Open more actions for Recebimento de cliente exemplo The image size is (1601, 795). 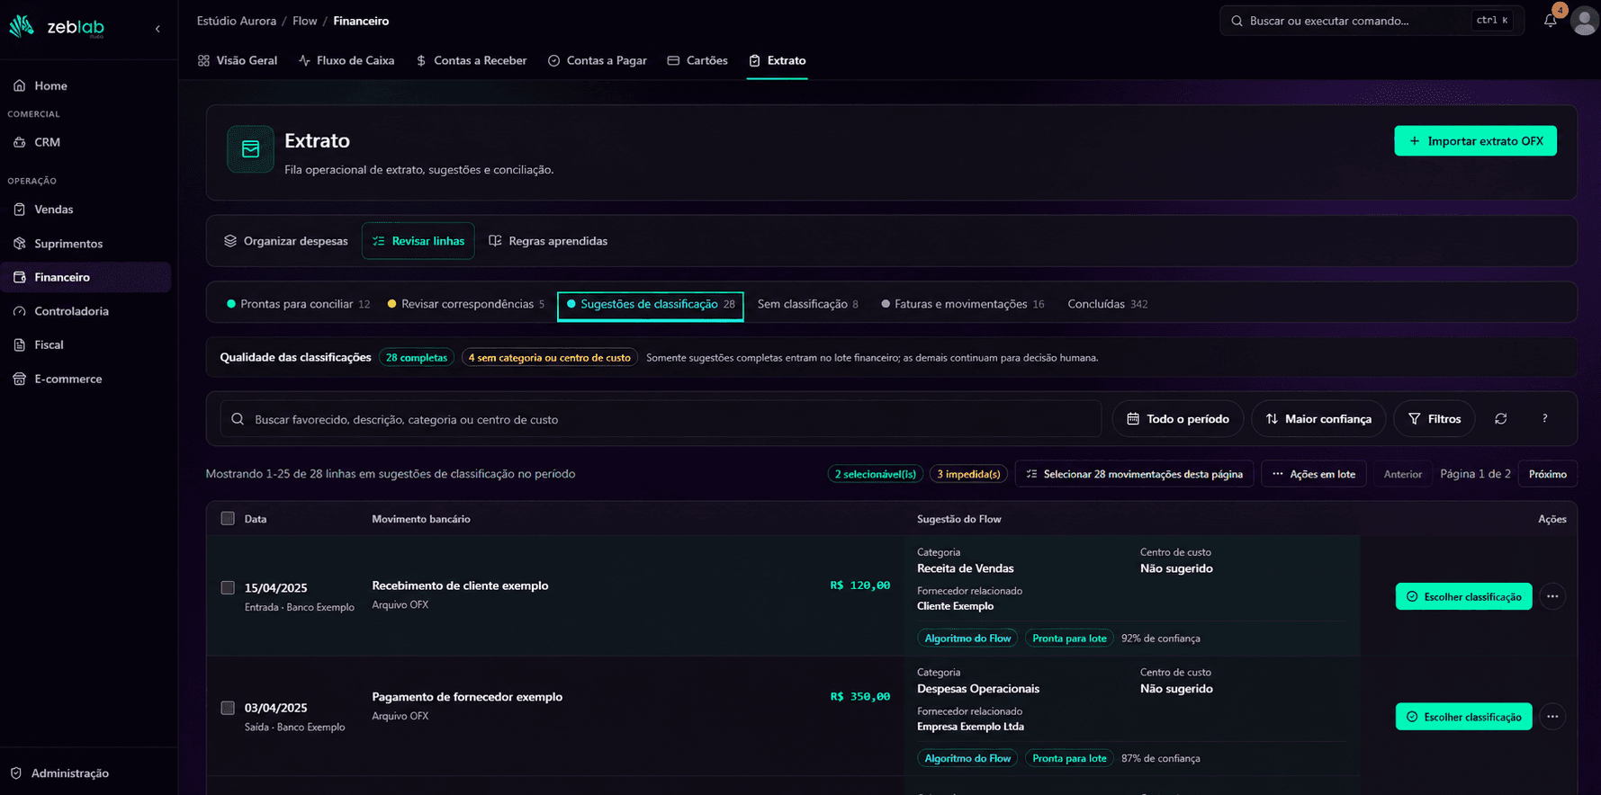click(1552, 596)
